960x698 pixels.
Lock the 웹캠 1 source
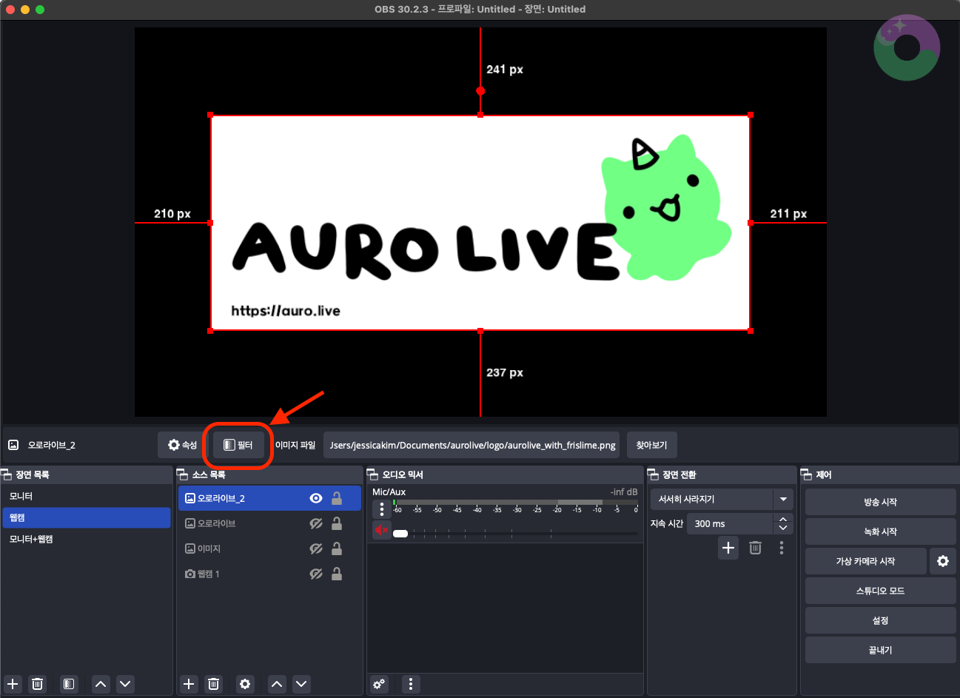coord(337,574)
